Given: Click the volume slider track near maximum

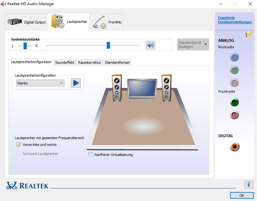Looking at the screenshot, I should point(139,45).
